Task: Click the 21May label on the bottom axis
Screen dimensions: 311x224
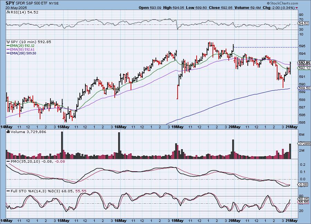Action: click(x=292, y=221)
